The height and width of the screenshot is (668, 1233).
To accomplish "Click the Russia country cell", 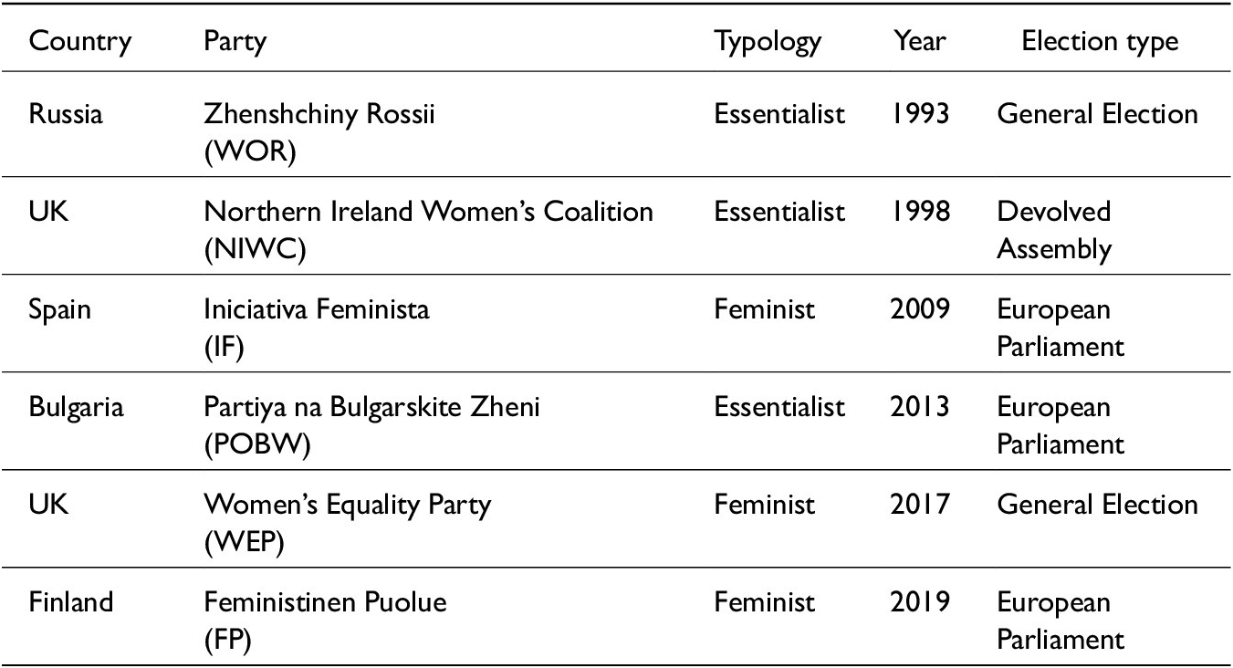I will [x=66, y=114].
